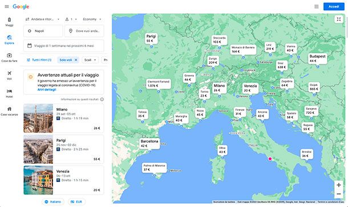Select the Milano flight result card title
348x207 pixels.
pyautogui.click(x=62, y=109)
